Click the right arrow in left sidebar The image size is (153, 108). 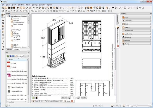[3, 47]
